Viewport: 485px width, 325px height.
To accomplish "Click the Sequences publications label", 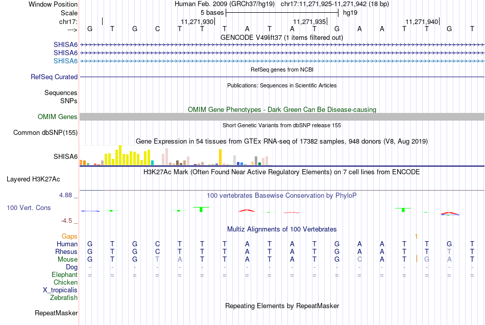I will point(61,92).
